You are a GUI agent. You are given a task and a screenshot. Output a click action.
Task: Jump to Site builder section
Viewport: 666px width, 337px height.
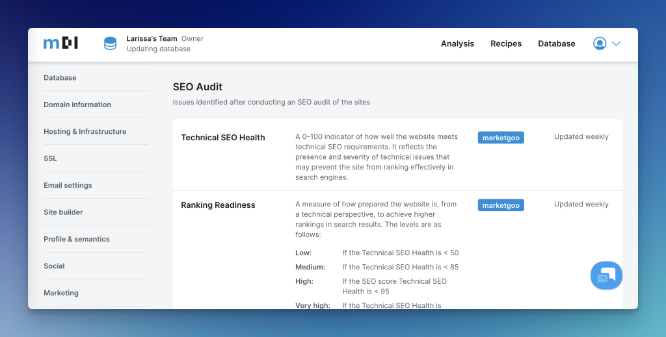tap(63, 212)
